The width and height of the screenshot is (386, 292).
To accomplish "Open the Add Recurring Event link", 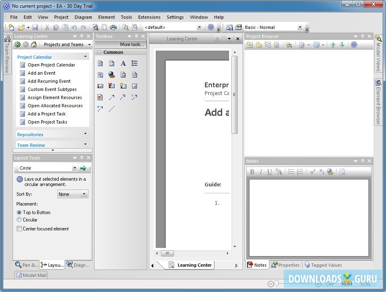I will 49,81.
